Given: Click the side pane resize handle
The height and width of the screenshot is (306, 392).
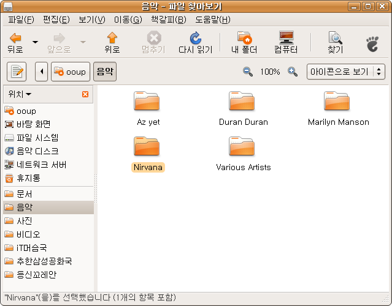Looking at the screenshot, I should tap(96, 188).
